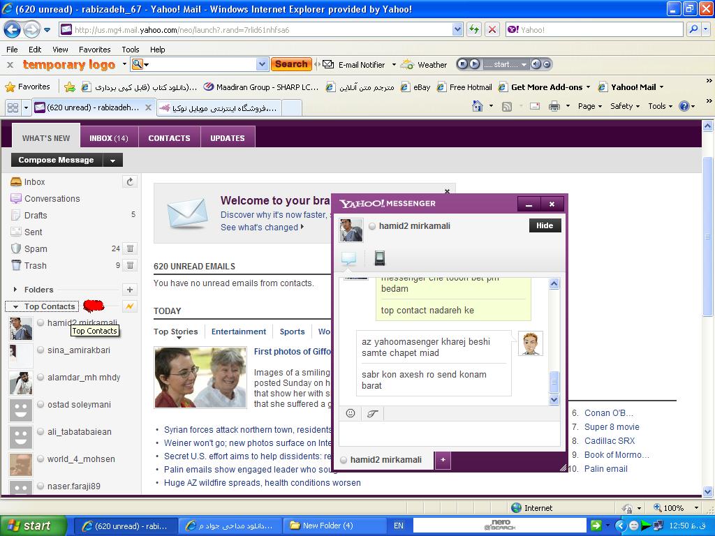
Task: Click the browser Forward arrow button
Action: coord(31,30)
